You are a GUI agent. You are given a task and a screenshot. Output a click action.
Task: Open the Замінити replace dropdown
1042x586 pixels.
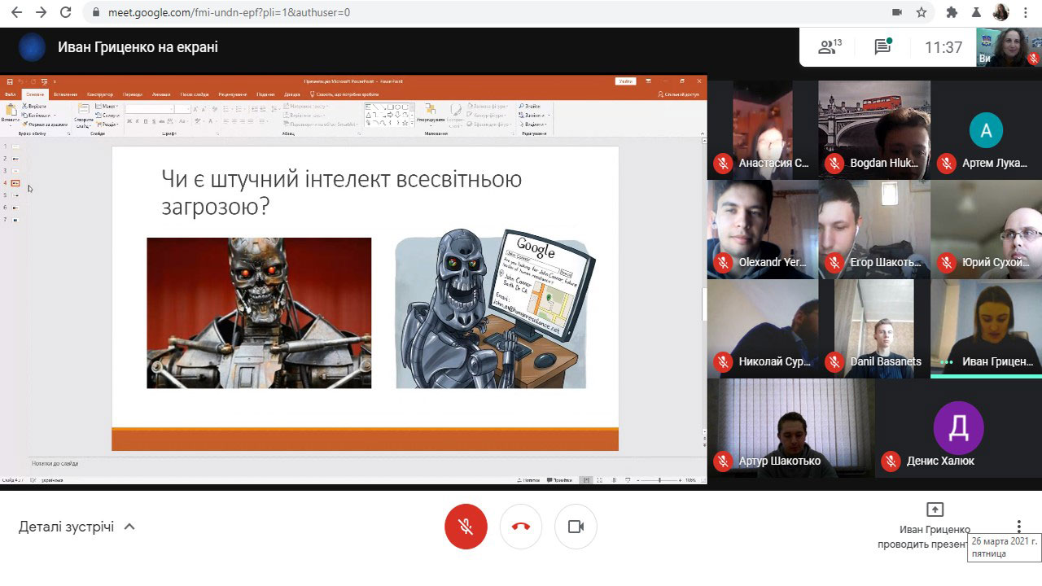pos(532,116)
